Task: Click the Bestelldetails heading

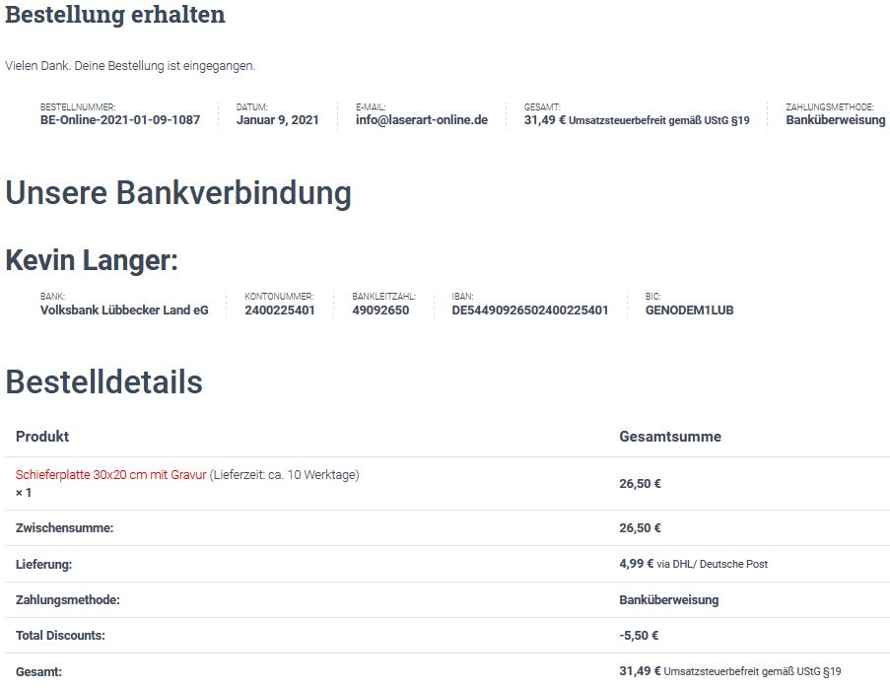Action: coord(104,382)
